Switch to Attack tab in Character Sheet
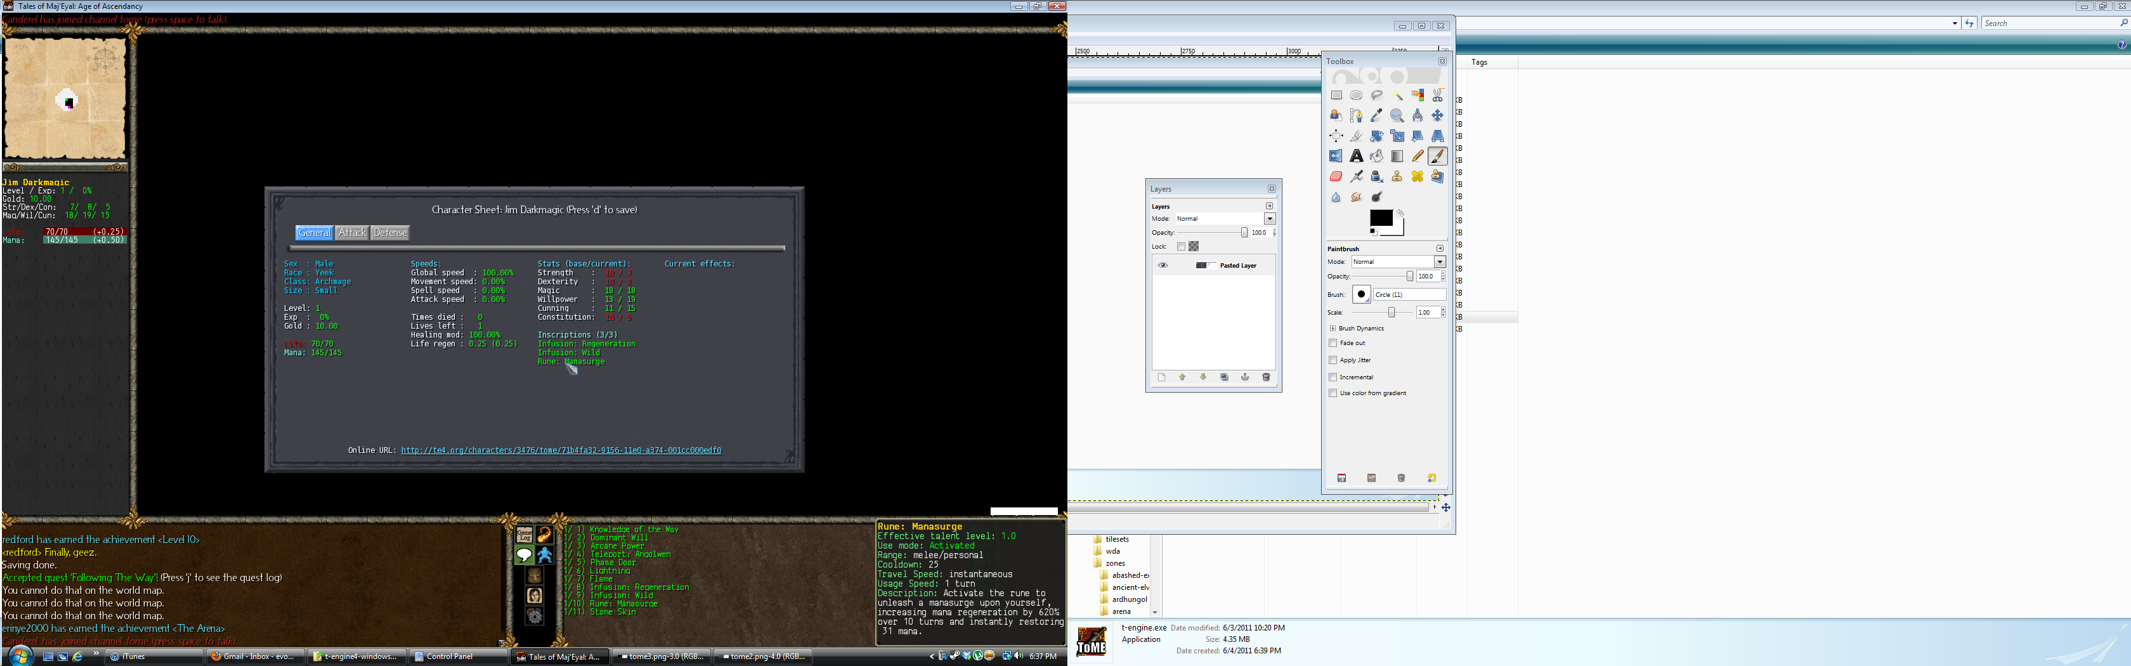Screen dimensions: 2131x666 click(x=351, y=233)
